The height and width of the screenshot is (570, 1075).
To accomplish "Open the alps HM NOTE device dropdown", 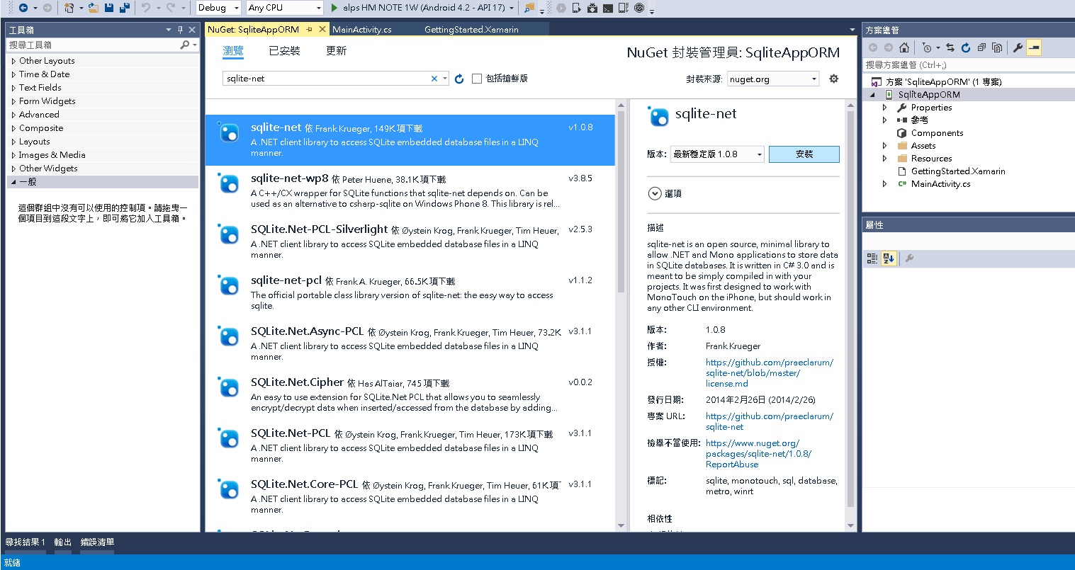I will (513, 8).
